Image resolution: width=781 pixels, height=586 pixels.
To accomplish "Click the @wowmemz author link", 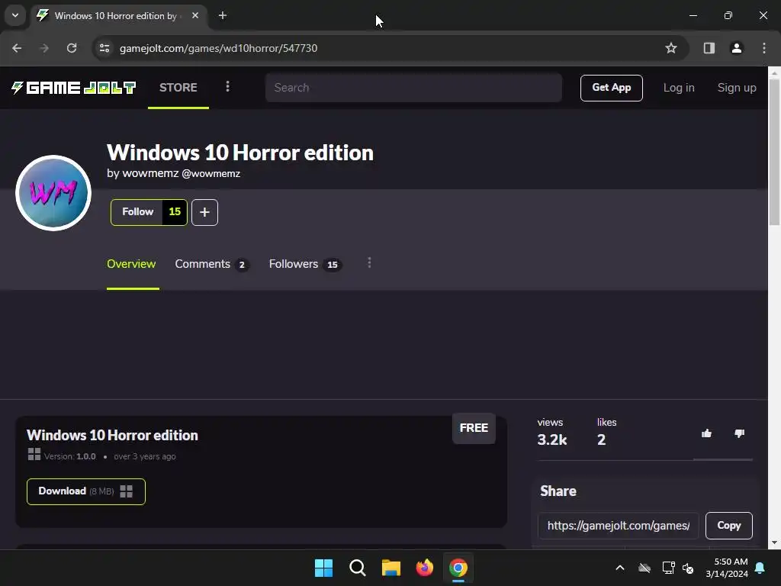I will tap(211, 173).
